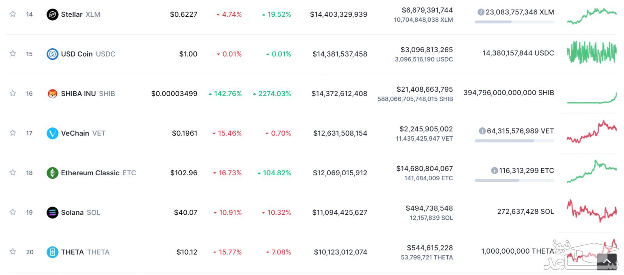Click the VeChain logo icon
624x275 pixels.
[52, 133]
